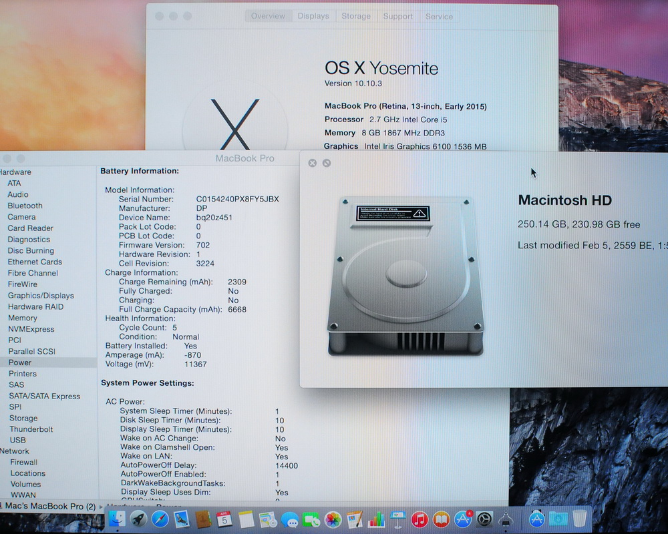Open Keynote podium icon in dock
This screenshot has width=668, height=534.
(x=398, y=520)
